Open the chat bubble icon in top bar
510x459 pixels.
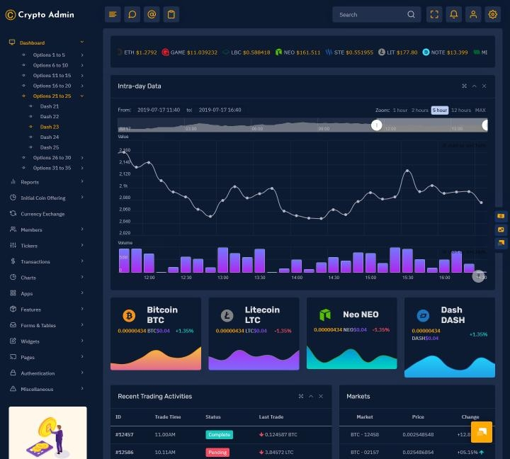pos(132,14)
